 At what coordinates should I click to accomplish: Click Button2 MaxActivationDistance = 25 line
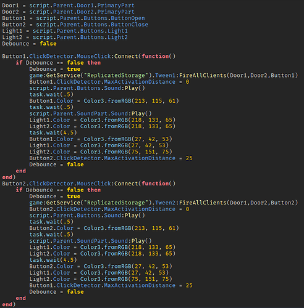tap(111, 158)
